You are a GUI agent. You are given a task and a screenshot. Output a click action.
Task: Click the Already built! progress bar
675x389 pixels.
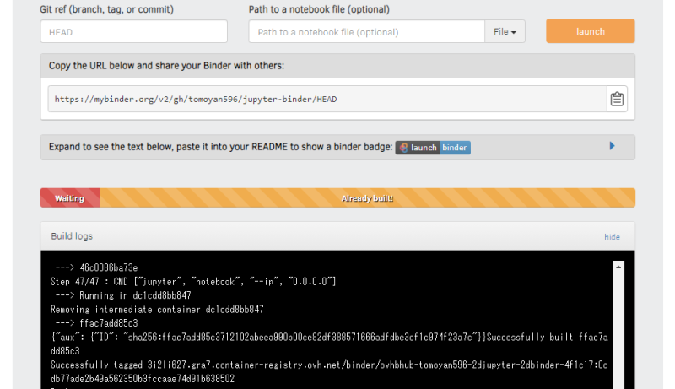[x=367, y=198]
